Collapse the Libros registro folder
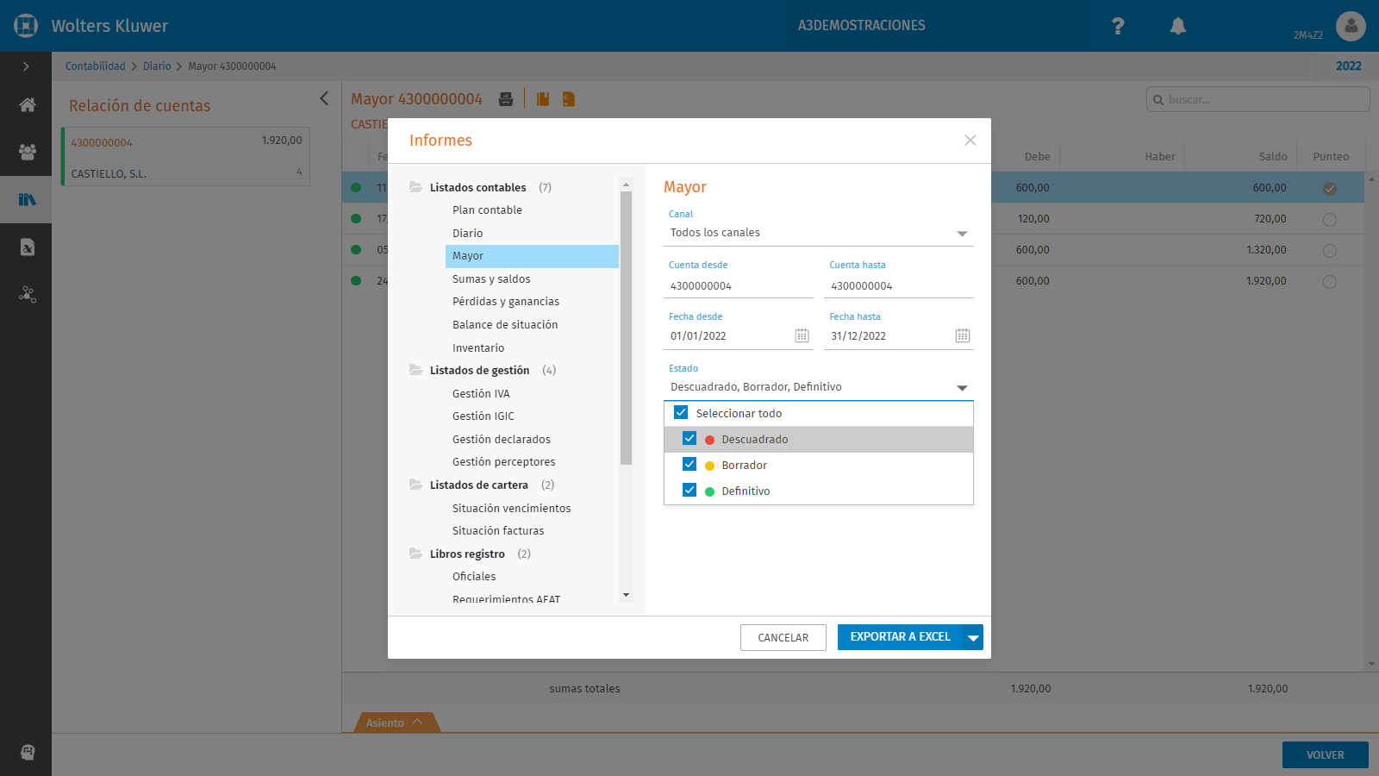The image size is (1379, 776). (415, 554)
